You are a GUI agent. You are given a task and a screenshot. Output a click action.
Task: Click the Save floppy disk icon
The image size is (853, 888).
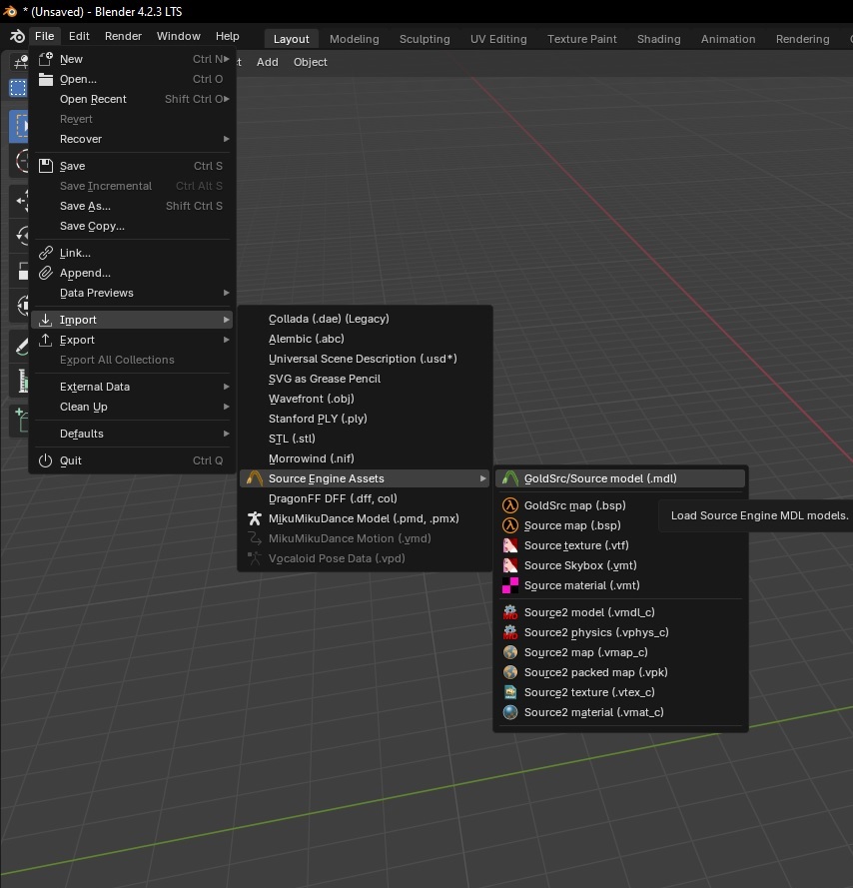pyautogui.click(x=45, y=166)
